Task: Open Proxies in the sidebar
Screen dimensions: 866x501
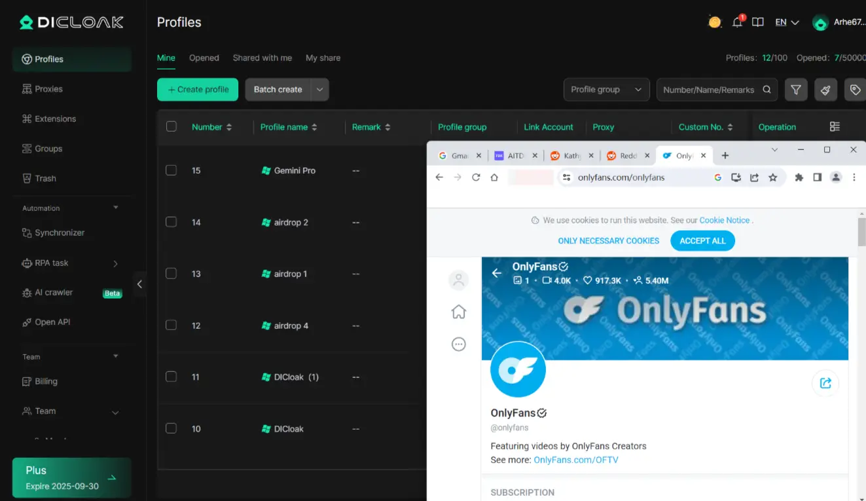Action: 48,89
